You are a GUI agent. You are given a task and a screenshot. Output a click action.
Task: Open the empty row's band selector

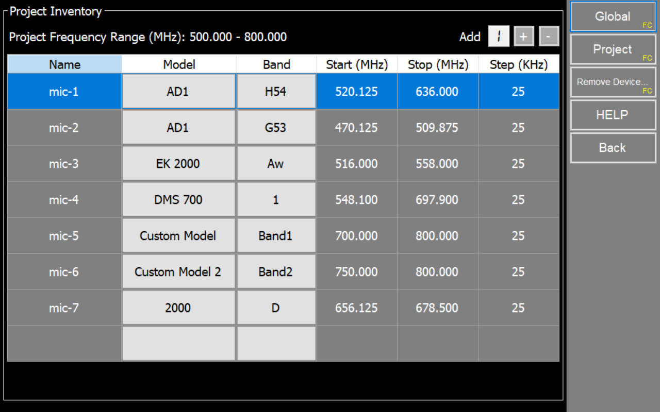[276, 344]
